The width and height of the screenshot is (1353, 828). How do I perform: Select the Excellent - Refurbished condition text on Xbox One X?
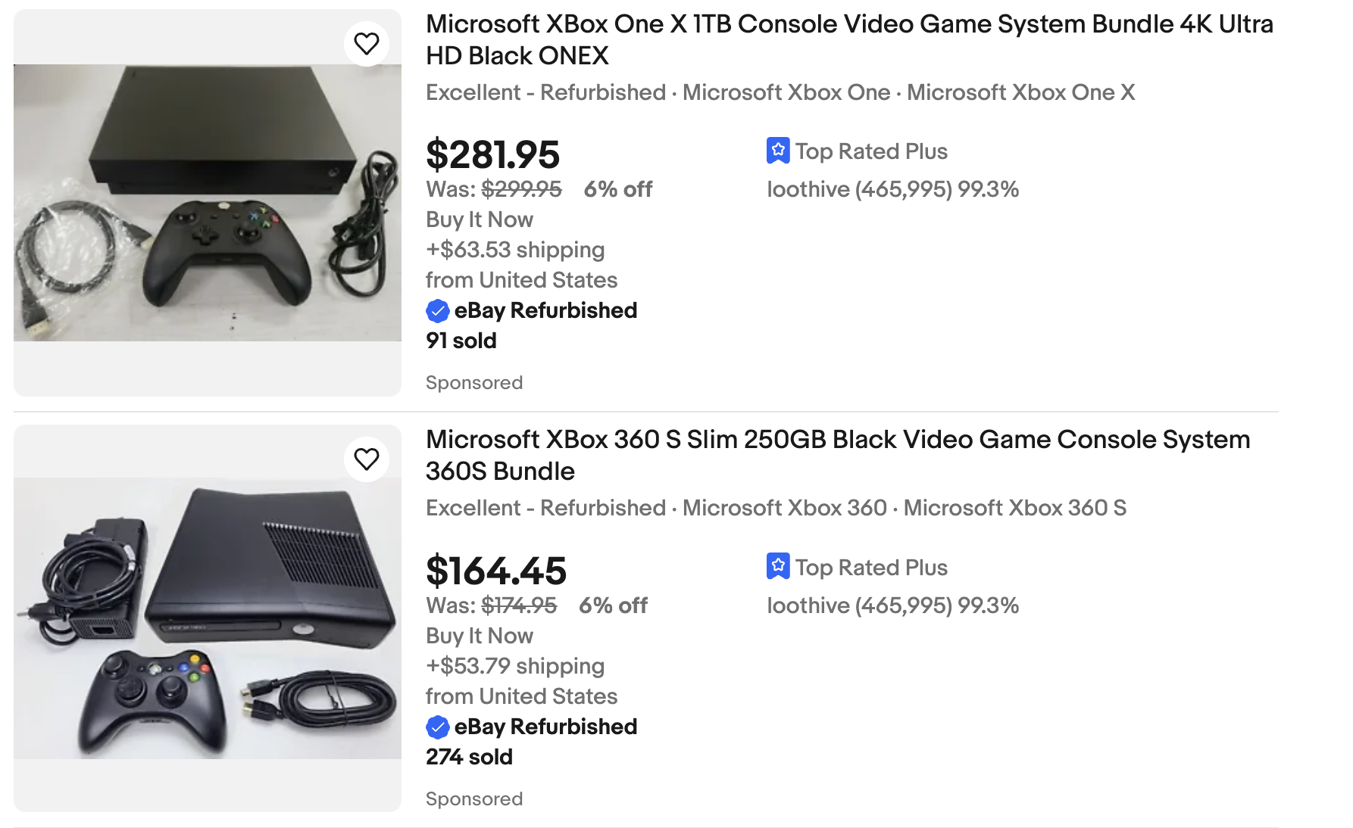pyautogui.click(x=544, y=92)
